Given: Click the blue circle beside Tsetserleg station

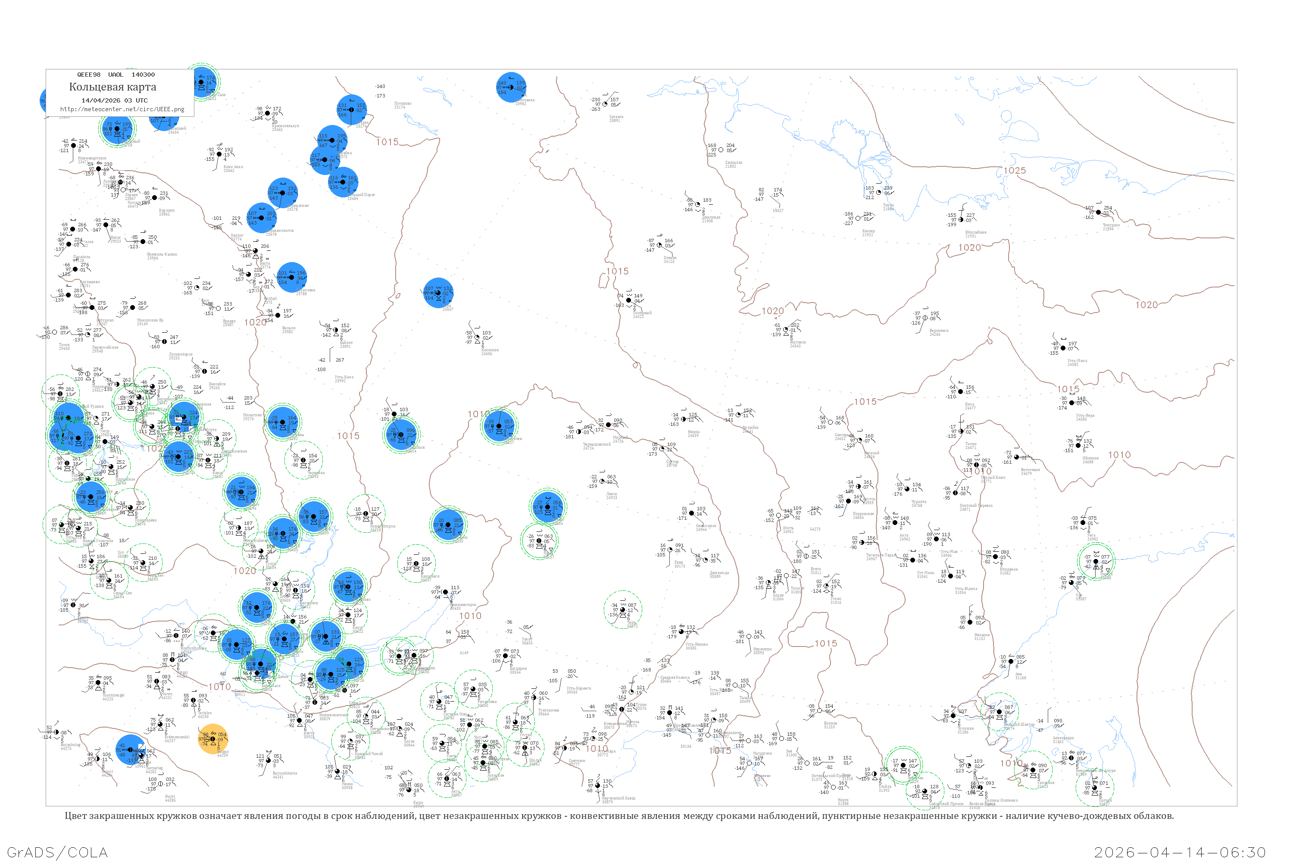Looking at the screenshot, I should click(x=130, y=750).
